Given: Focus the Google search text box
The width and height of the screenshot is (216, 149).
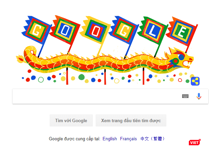Looking at the screenshot, I should click(96, 96).
